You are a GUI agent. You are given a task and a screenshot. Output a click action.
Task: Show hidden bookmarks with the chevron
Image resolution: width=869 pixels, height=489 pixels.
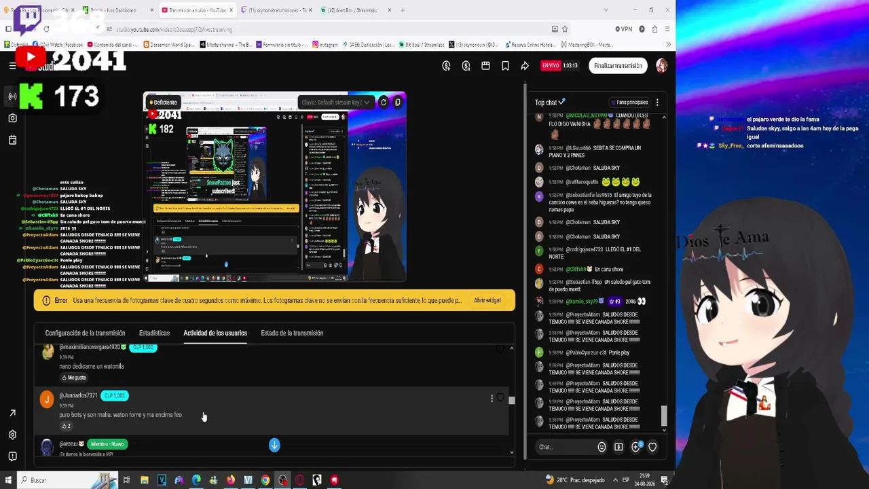point(669,45)
